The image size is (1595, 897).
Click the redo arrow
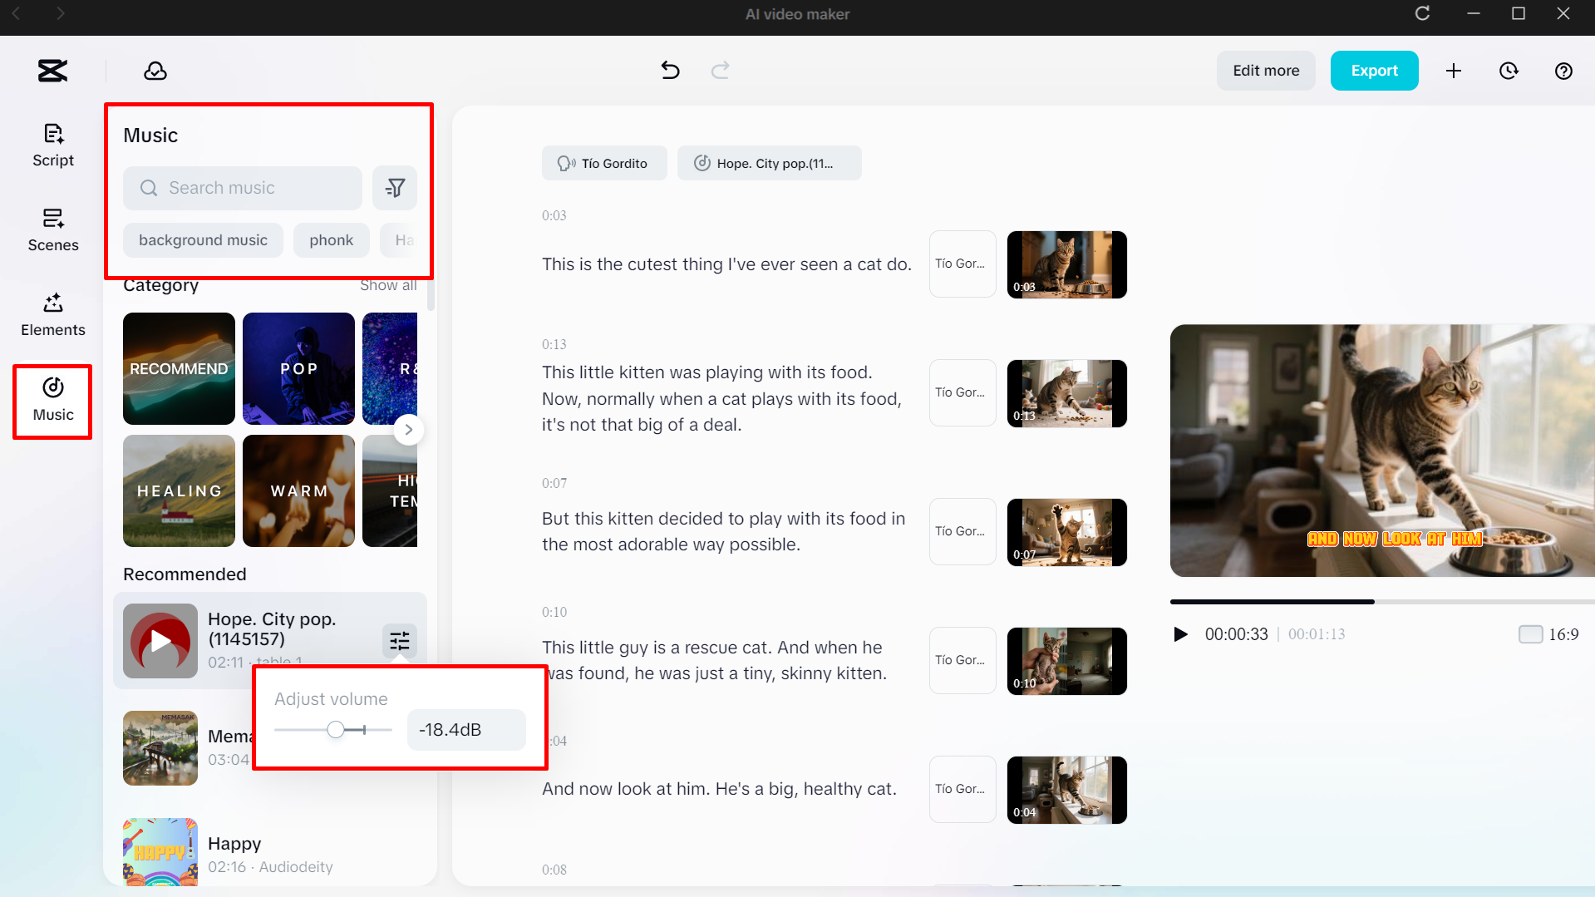(721, 70)
